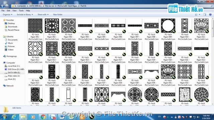Click the search box magnifier icon
The image size is (214, 120).
click(x=212, y=6)
